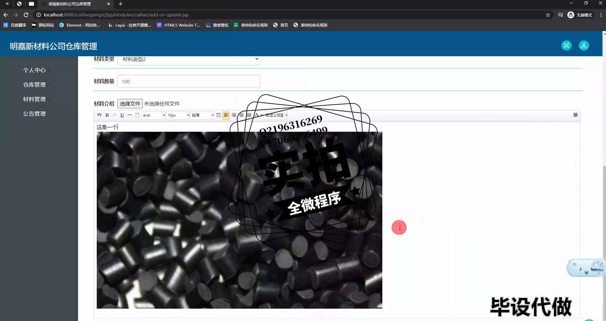Viewport: 606px width, 321px height.
Task: Toggle underline formatting in the editor
Action: click(122, 115)
